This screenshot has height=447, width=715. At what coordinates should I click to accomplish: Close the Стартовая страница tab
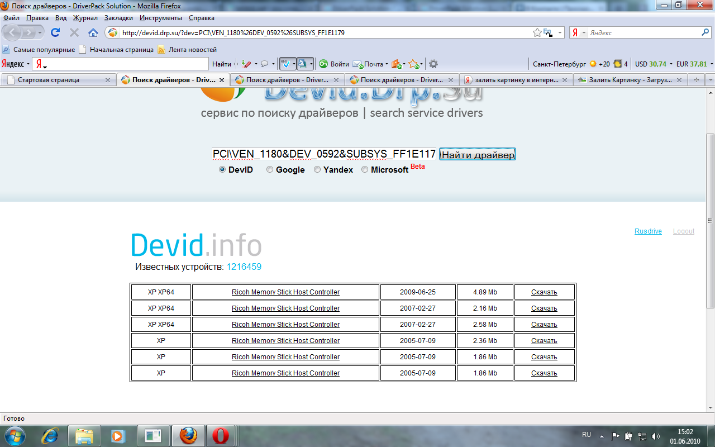tap(108, 80)
